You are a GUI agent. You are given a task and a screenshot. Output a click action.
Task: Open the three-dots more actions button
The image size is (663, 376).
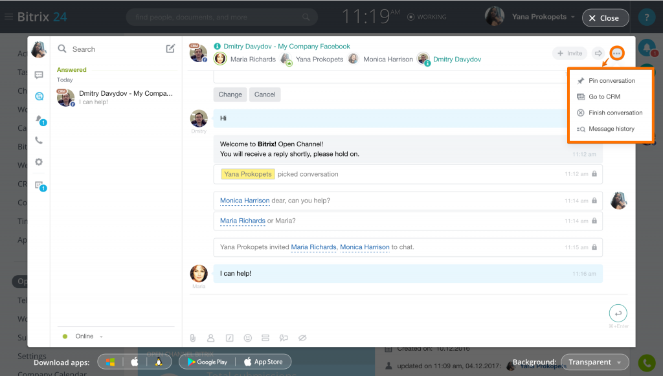[617, 53]
